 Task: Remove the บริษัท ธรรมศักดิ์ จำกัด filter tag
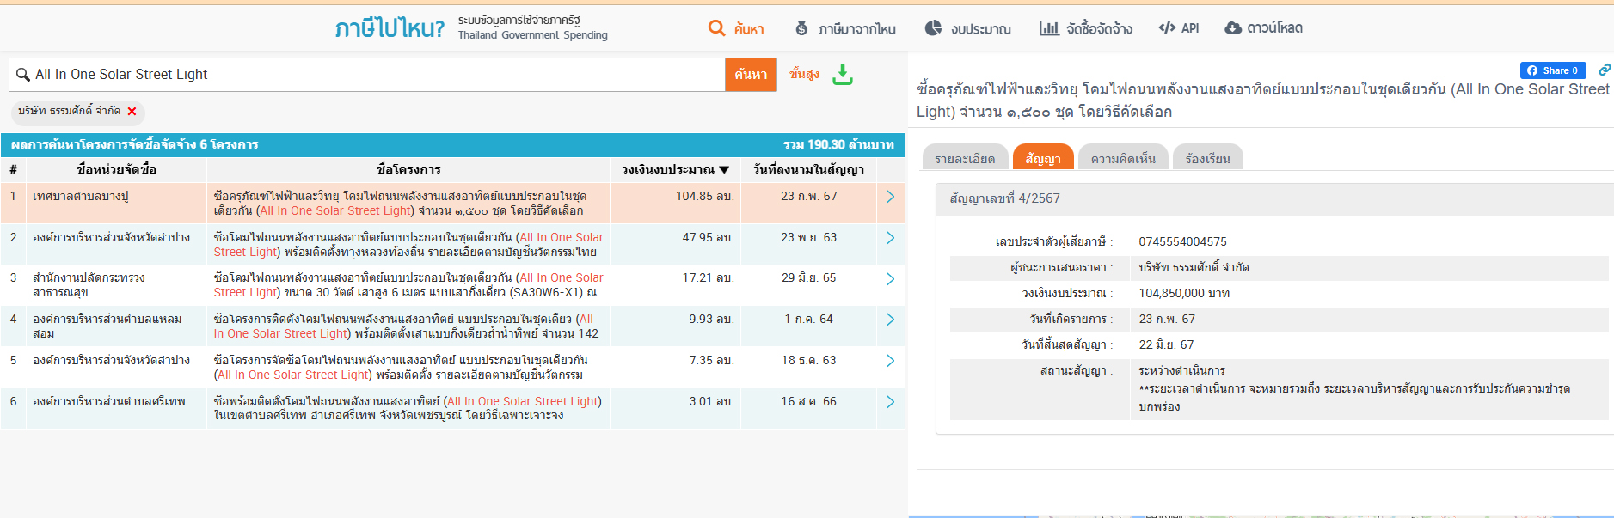tap(132, 112)
